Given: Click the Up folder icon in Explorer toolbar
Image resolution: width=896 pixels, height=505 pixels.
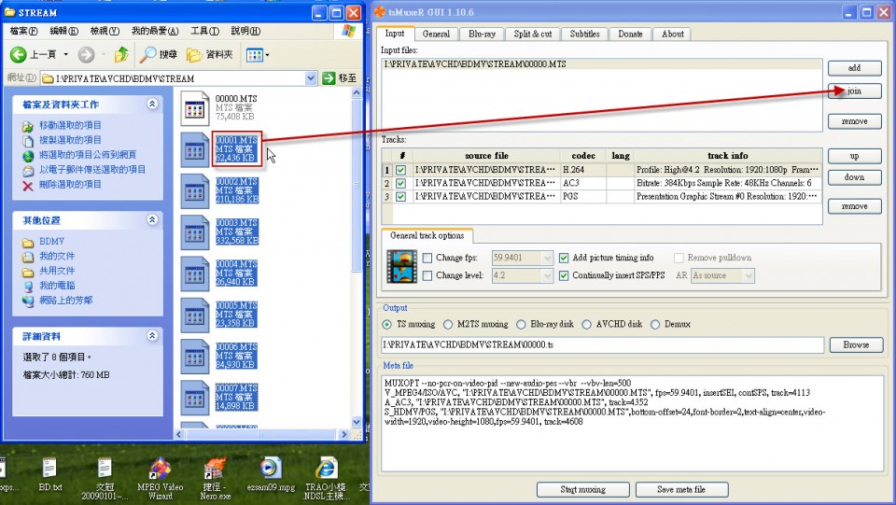Looking at the screenshot, I should 121,55.
